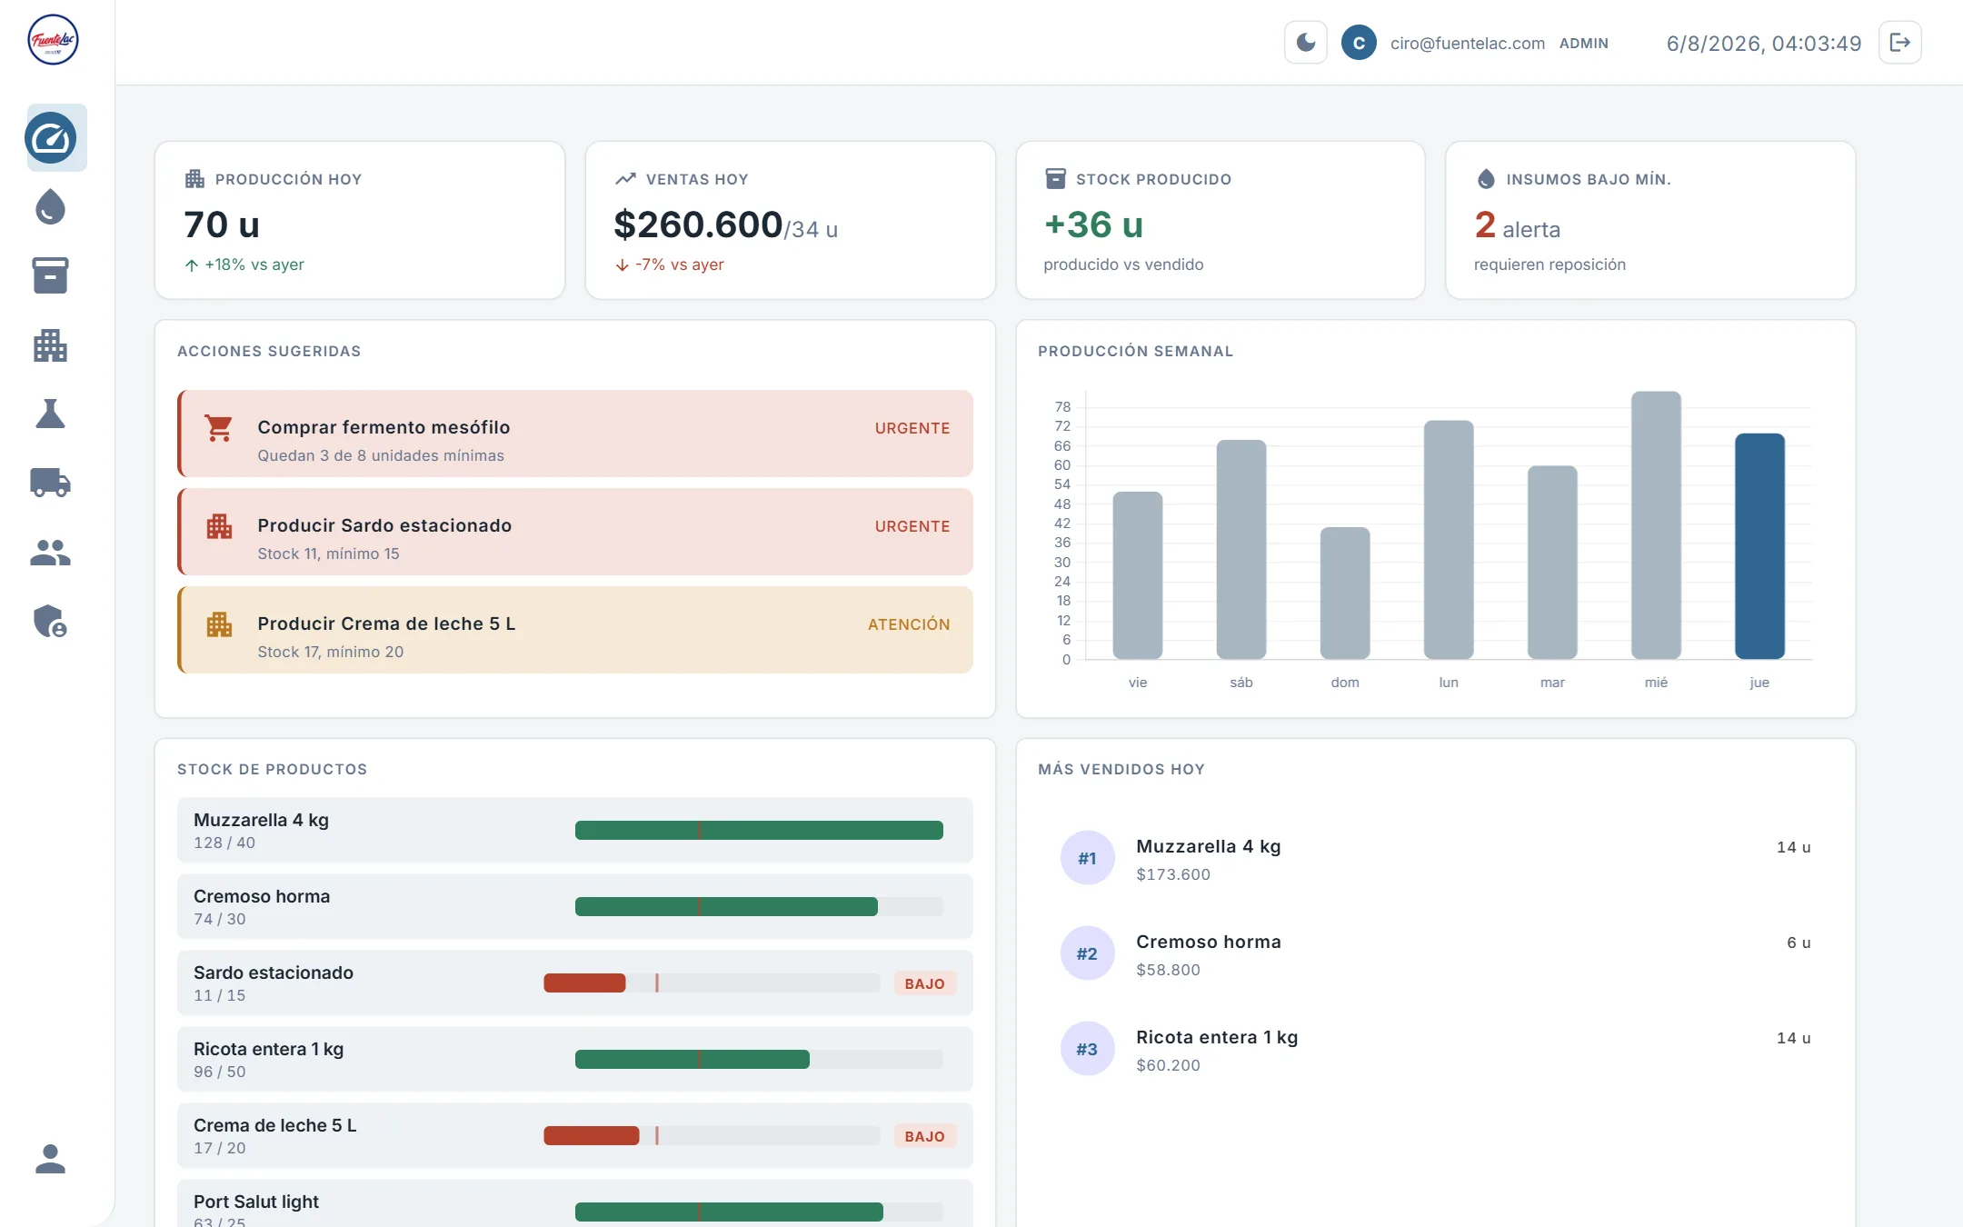The width and height of the screenshot is (1963, 1227).
Task: Click the vie bar in weekly production chart
Action: point(1138,575)
